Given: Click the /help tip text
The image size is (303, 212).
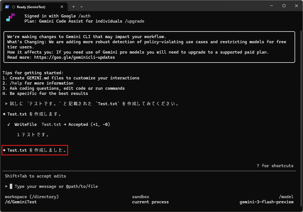Looking at the screenshot, I should click(x=16, y=83).
